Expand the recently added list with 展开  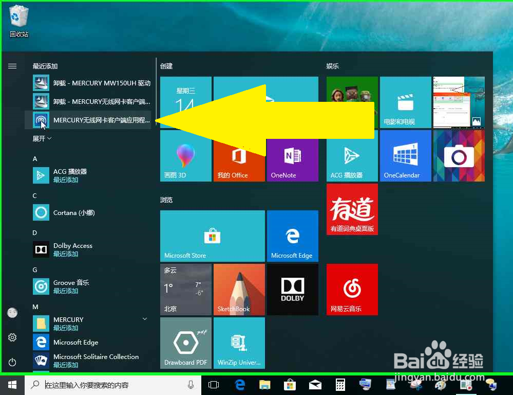click(x=42, y=139)
